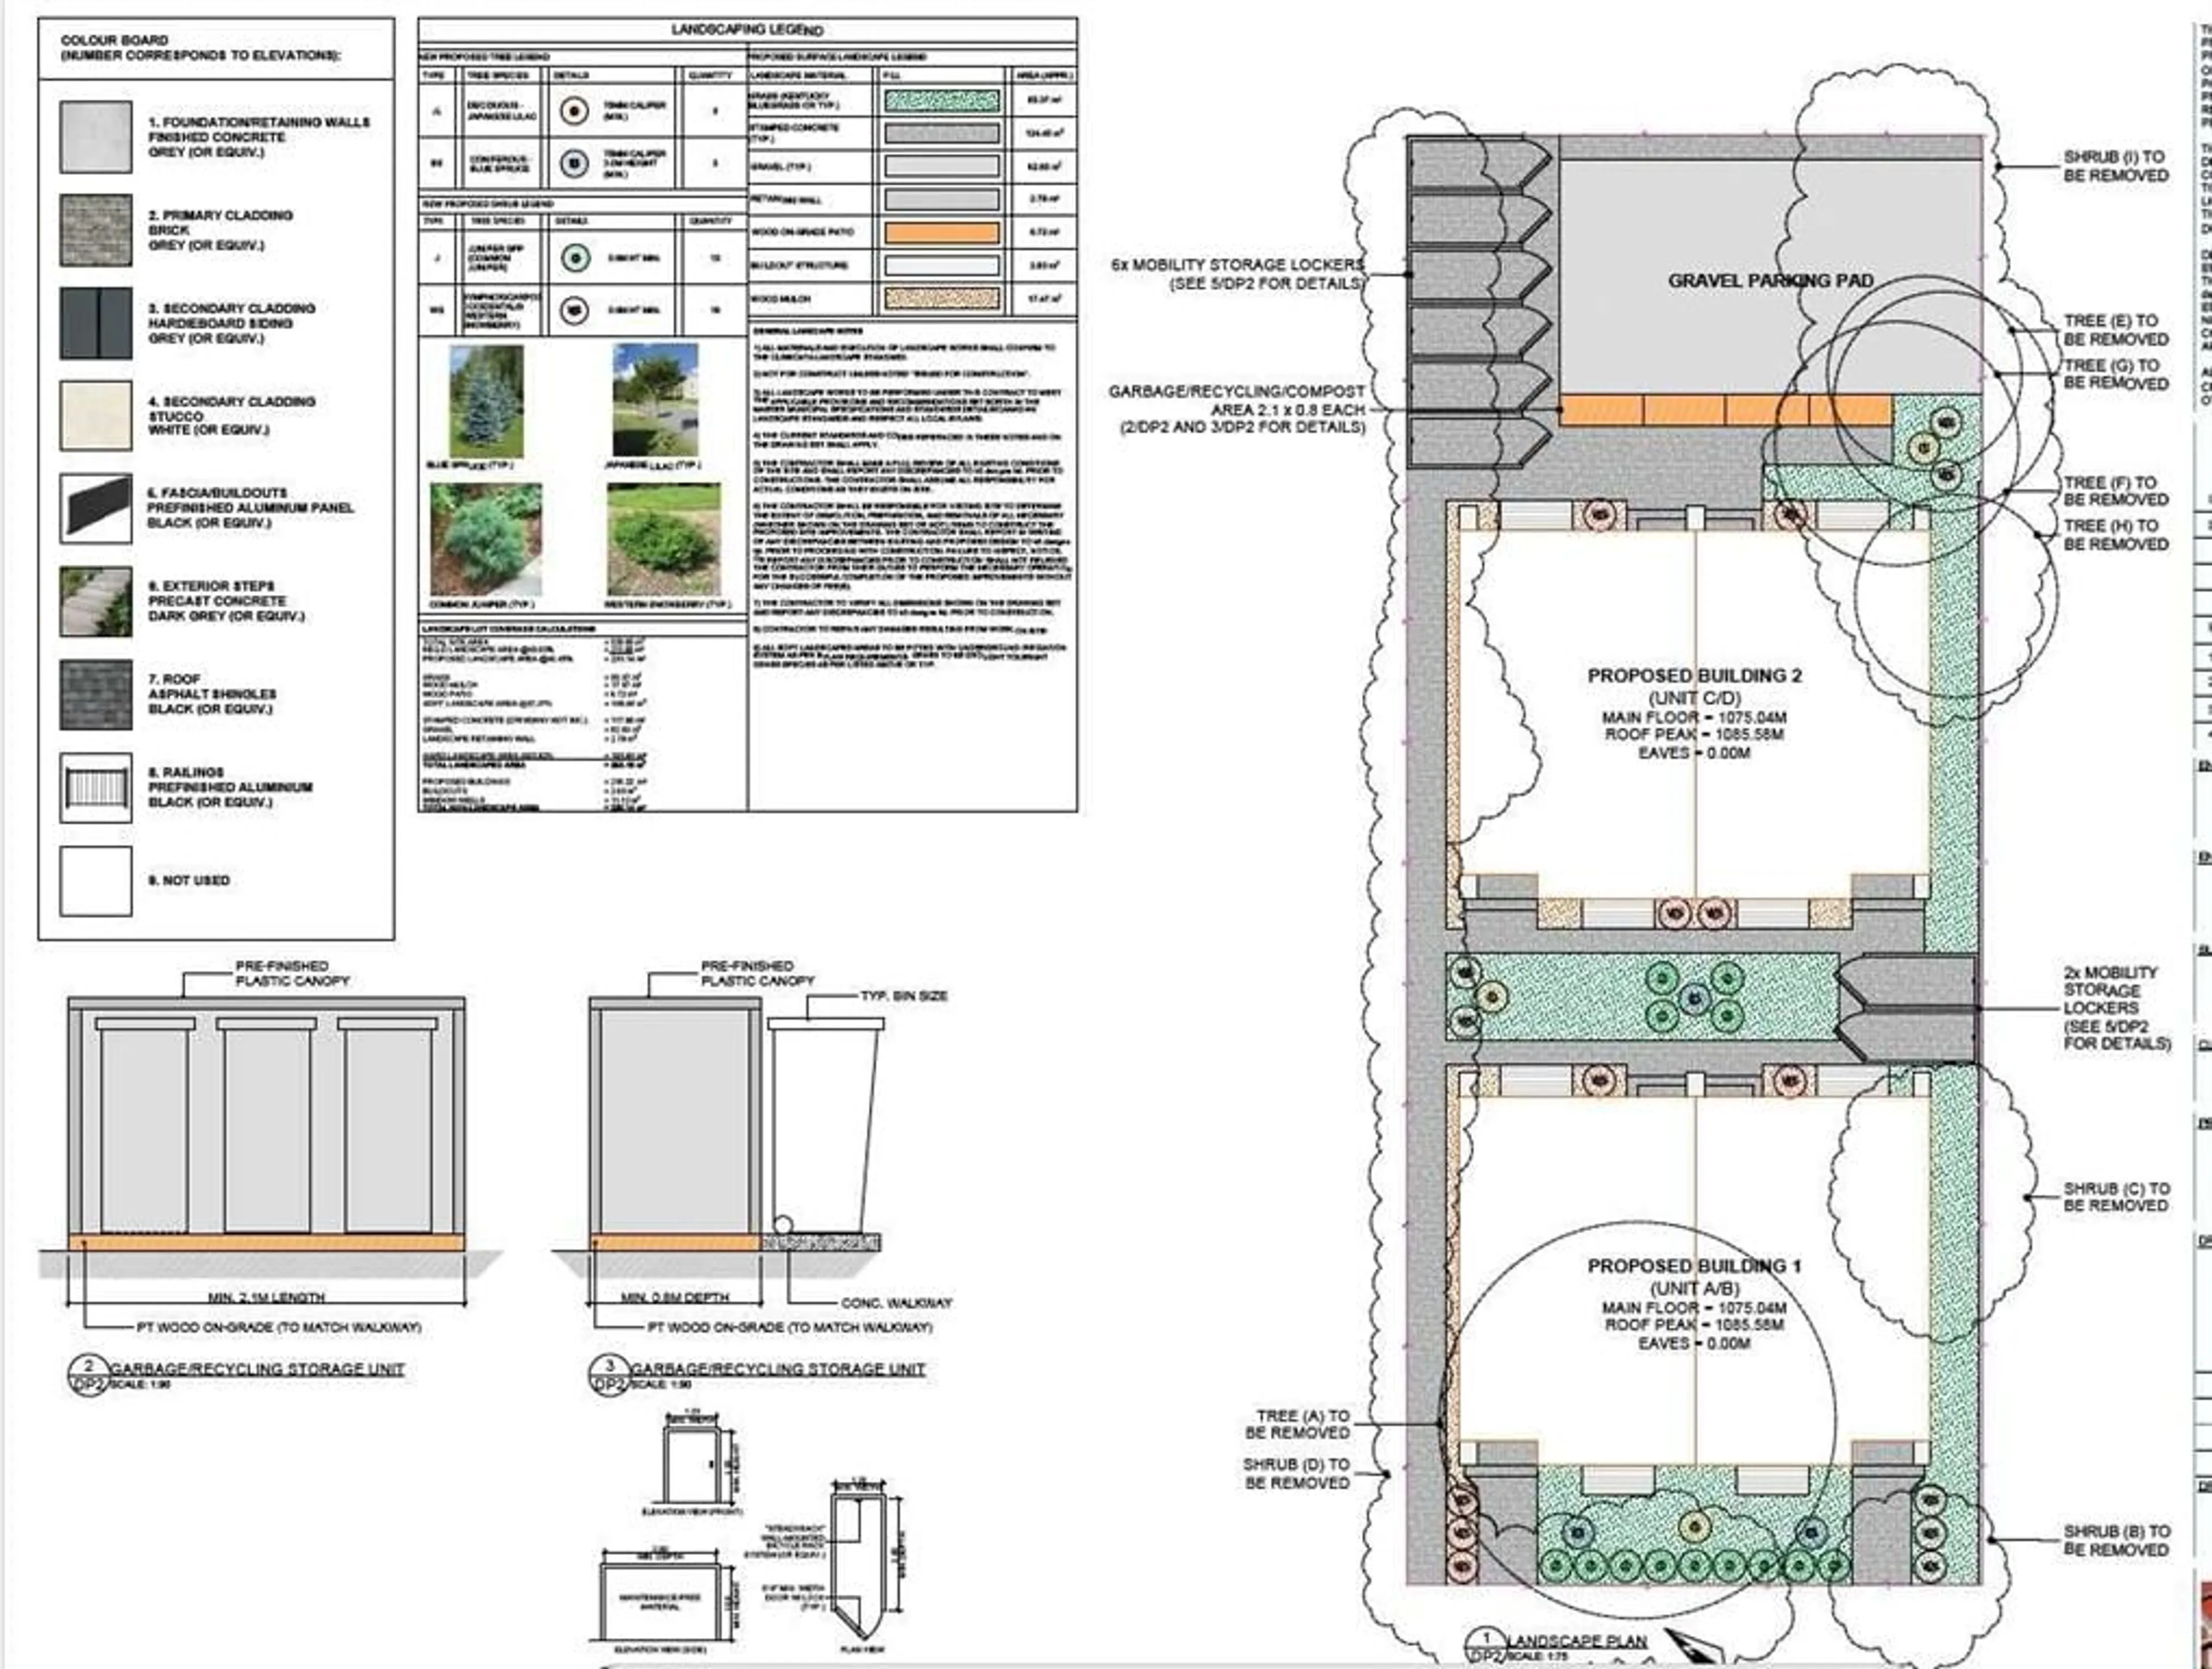Click the Conc. Walkway callout

coord(897,1303)
